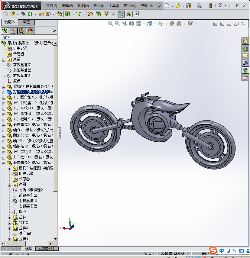Image resolution: width=250 pixels, height=258 pixels.
Task: Show more manager tabs via double chevron
Action: click(54, 31)
